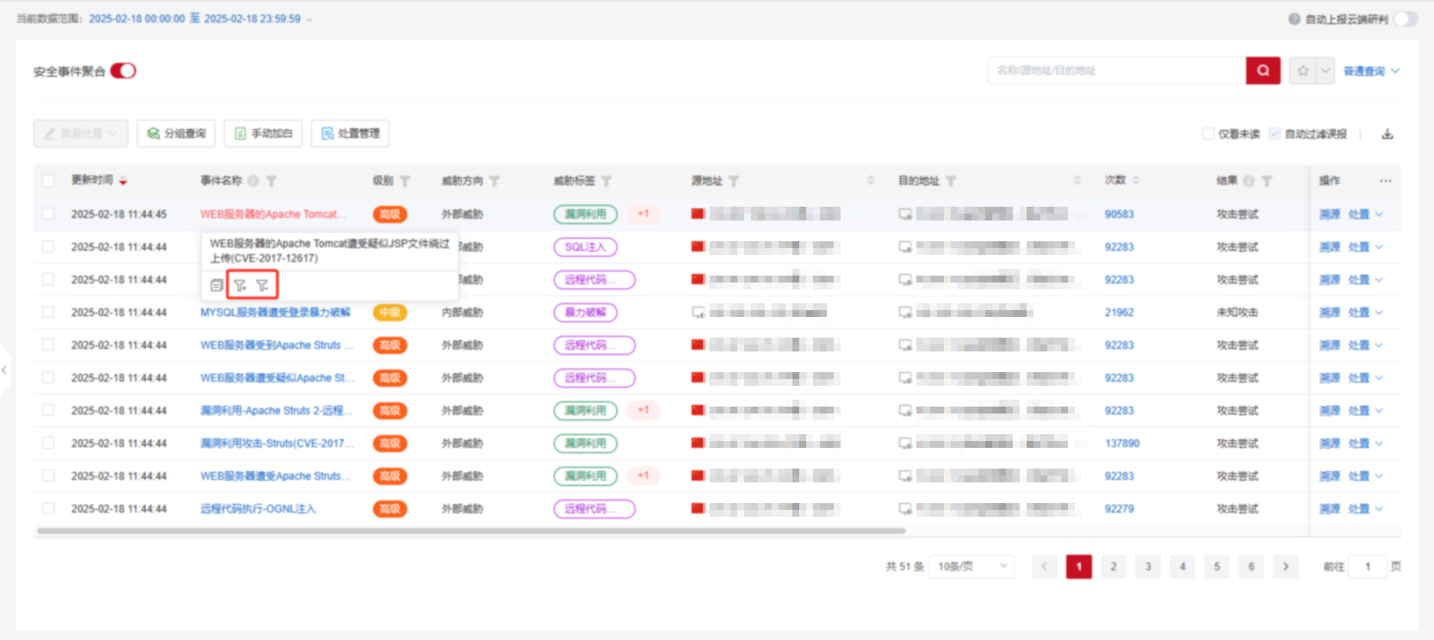The width and height of the screenshot is (1434, 640).
Task: Open the filter on the 级别 column
Action: 405,181
